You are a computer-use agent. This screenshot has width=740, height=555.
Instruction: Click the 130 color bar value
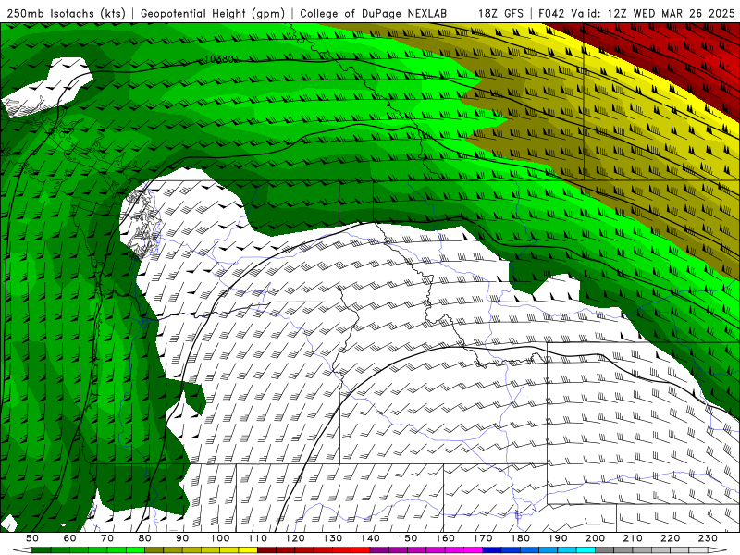tap(333, 538)
